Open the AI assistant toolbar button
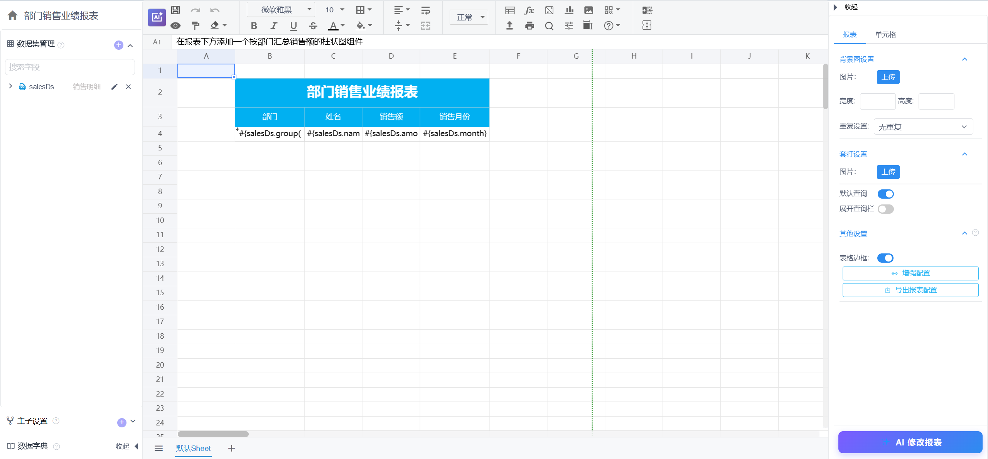This screenshot has width=988, height=459. (157, 17)
